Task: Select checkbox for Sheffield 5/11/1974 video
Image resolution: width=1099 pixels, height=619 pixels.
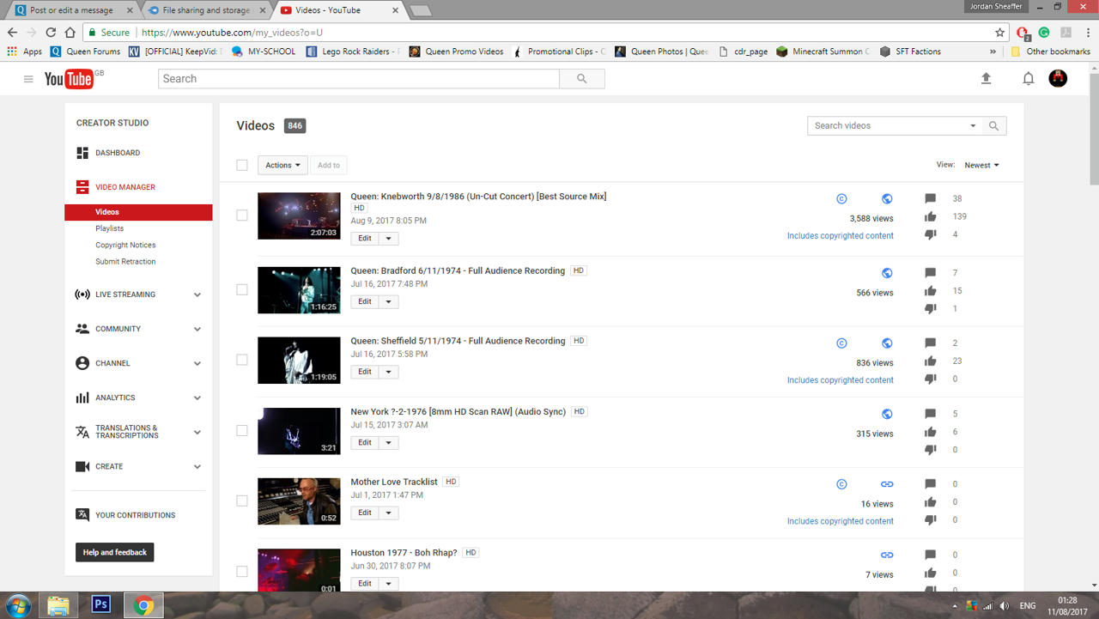Action: 242,360
